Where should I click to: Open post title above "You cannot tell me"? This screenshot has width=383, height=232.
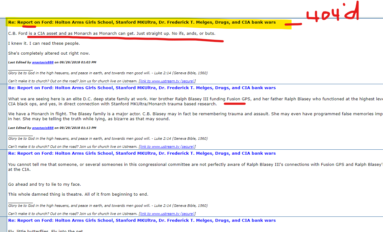(142, 153)
